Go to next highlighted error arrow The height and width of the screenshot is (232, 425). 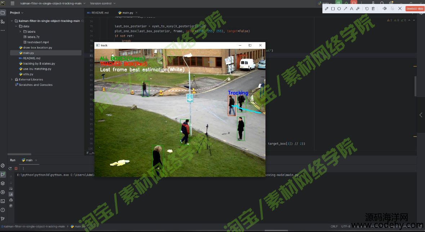click(414, 20)
